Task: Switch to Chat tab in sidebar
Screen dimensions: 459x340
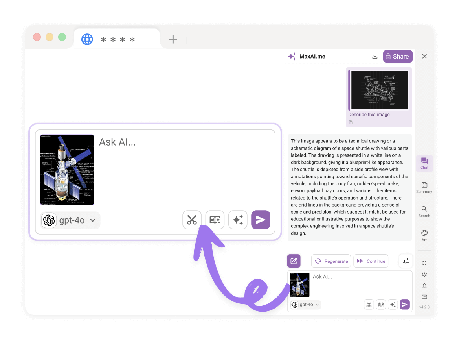Action: pos(424,164)
